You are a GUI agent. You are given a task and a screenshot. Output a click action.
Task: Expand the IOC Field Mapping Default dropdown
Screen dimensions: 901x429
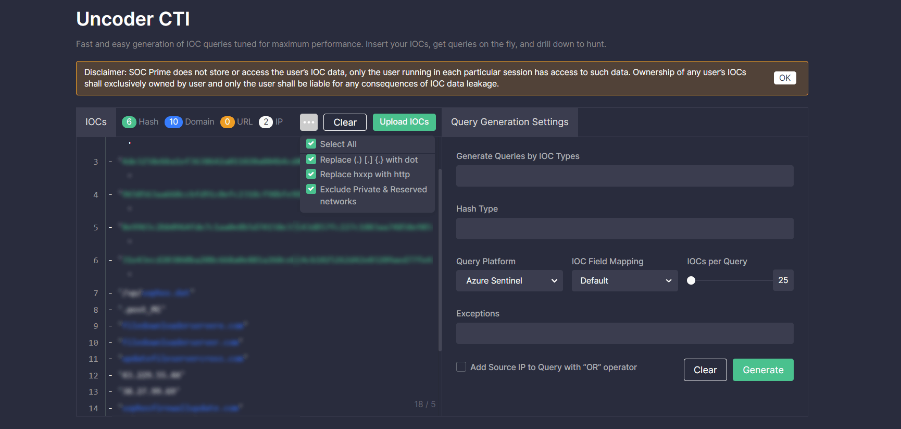624,280
